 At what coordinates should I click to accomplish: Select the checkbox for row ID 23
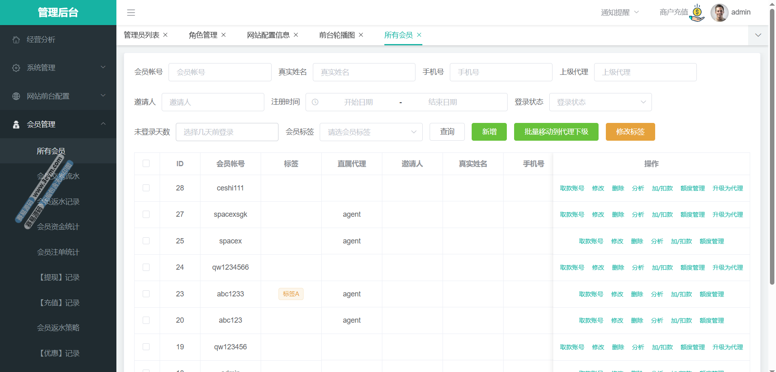[146, 294]
